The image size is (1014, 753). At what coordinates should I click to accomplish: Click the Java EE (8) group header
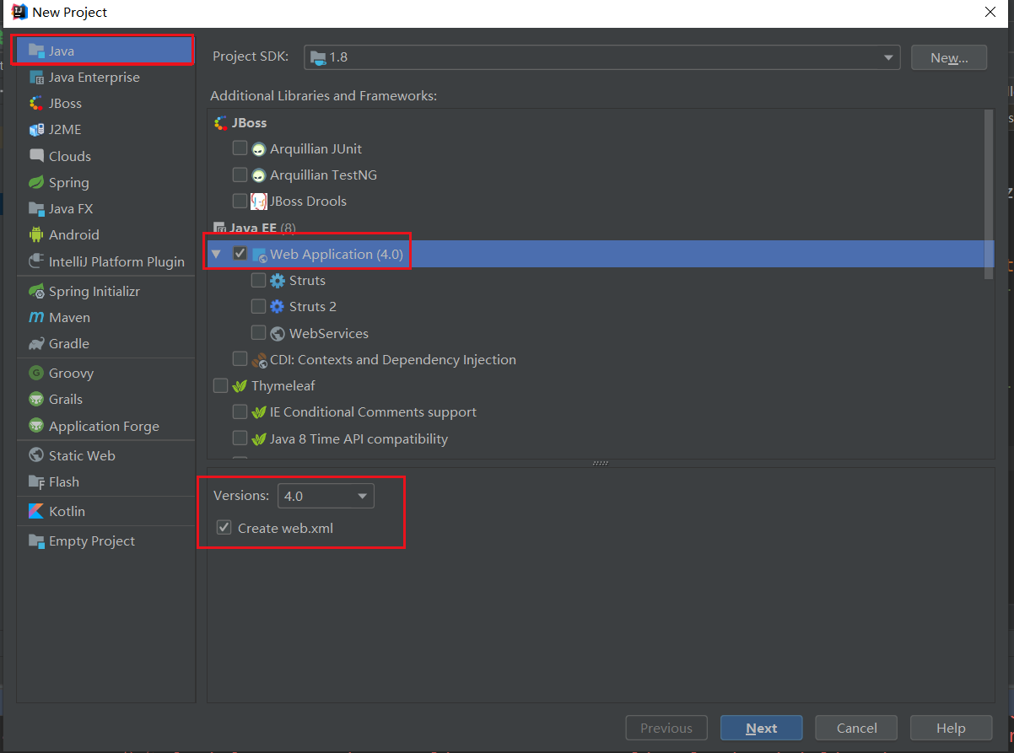tap(256, 228)
